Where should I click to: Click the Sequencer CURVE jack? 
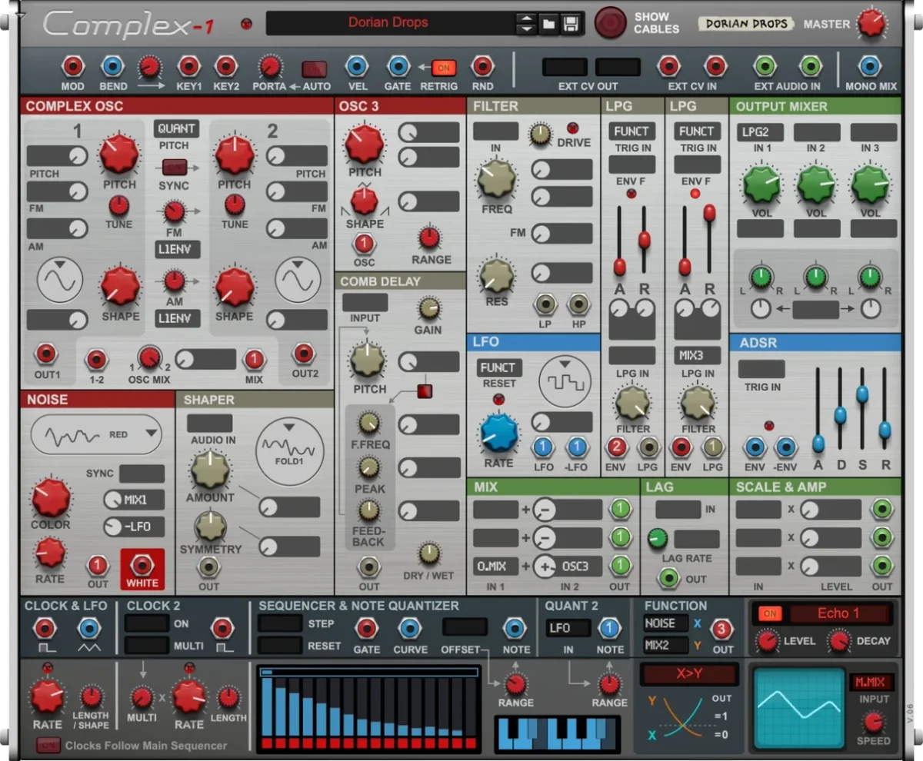[409, 628]
